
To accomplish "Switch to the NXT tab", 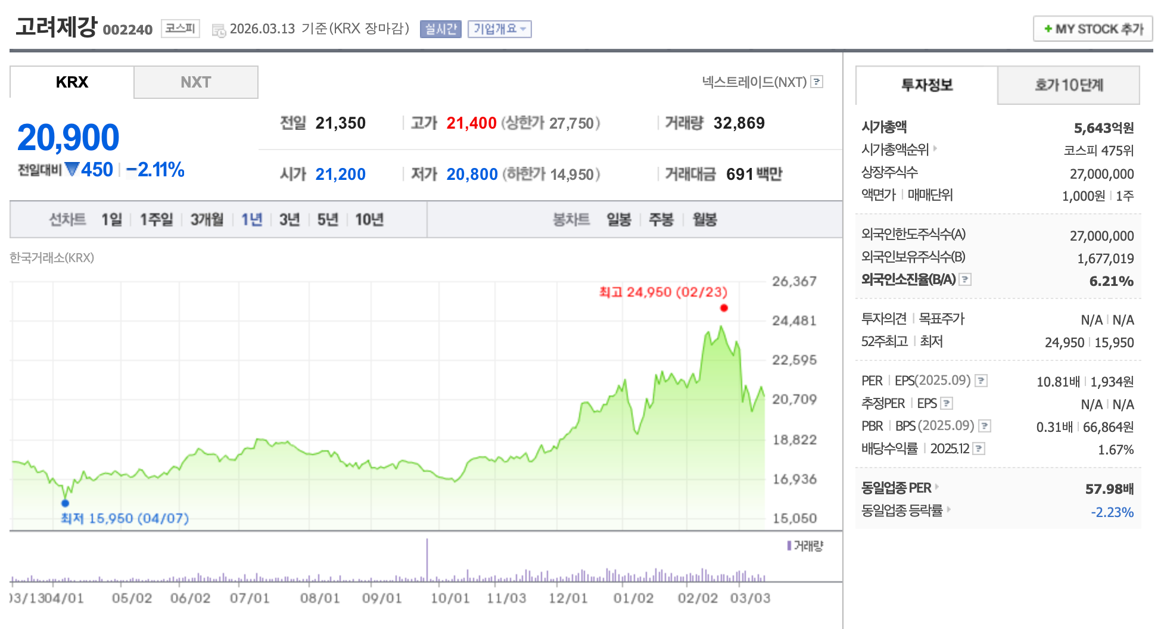I will (x=196, y=82).
